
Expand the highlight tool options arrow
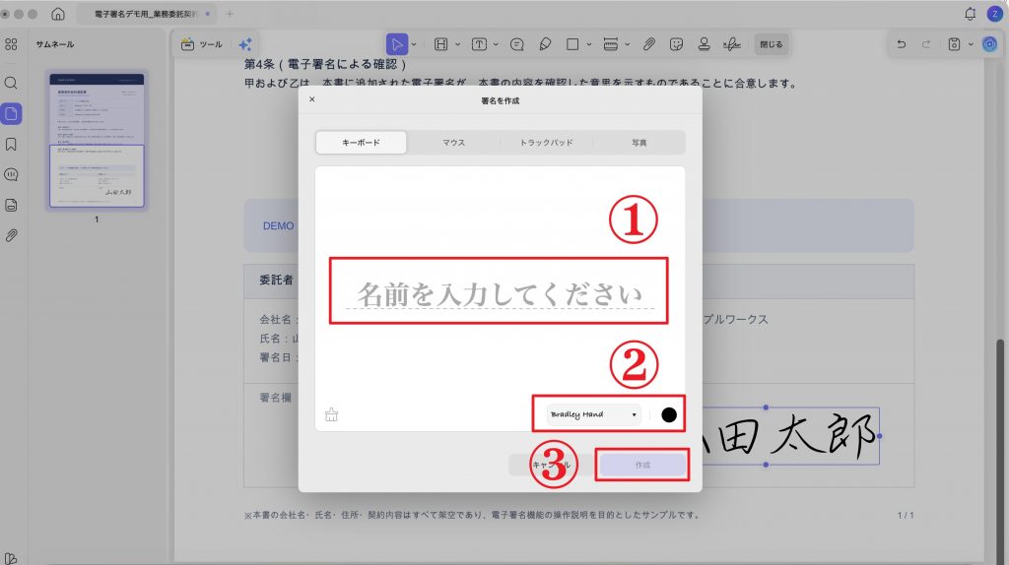(457, 44)
